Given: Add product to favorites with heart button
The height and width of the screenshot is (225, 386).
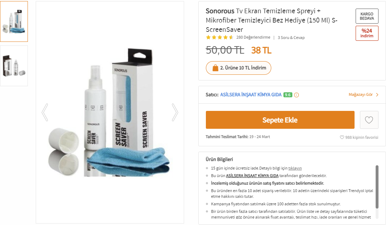Looking at the screenshot, I should click(x=369, y=120).
